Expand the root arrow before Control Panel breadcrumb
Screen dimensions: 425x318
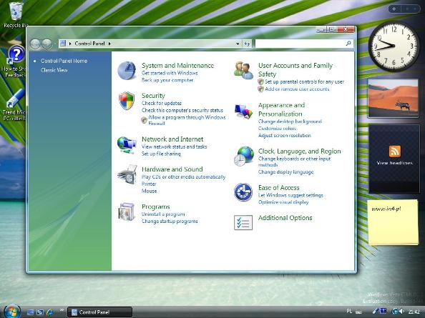point(70,44)
